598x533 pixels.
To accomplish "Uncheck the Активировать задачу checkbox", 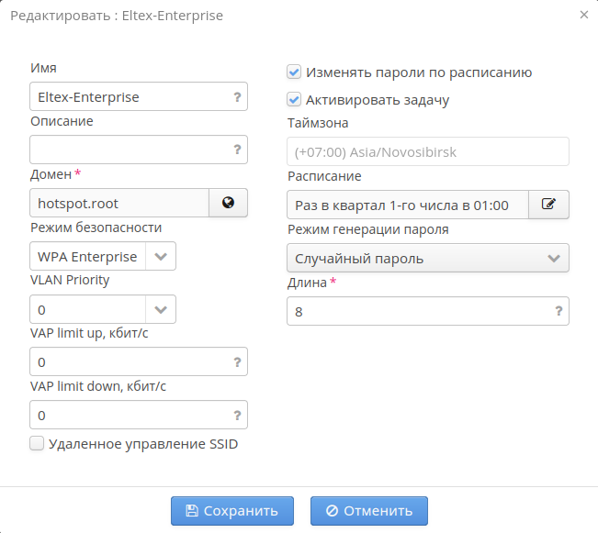I will (x=294, y=100).
